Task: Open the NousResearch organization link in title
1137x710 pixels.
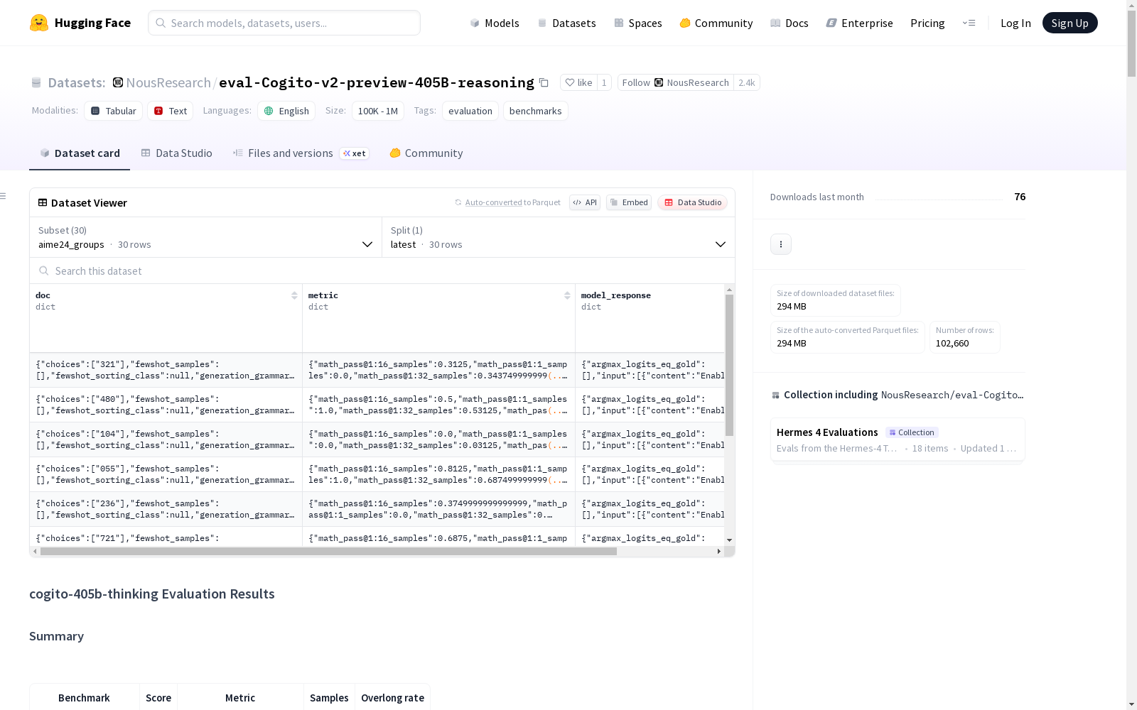Action: [x=168, y=82]
